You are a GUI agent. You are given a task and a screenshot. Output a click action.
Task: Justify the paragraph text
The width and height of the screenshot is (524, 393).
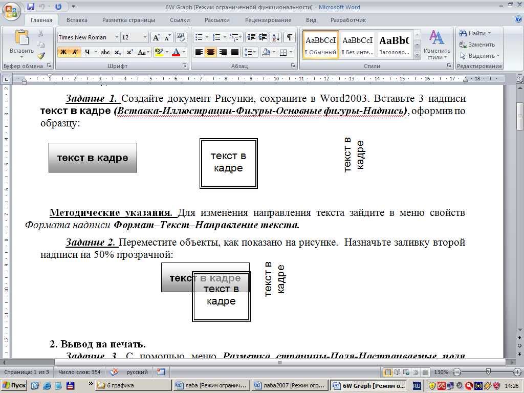coord(235,52)
